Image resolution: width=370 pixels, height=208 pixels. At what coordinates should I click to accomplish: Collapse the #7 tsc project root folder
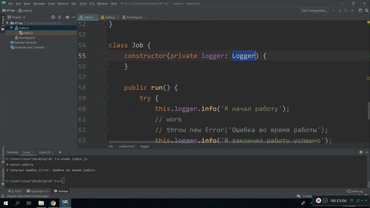point(8,23)
